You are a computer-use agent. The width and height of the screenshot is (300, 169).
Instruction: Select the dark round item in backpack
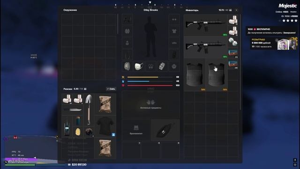pos(89,131)
